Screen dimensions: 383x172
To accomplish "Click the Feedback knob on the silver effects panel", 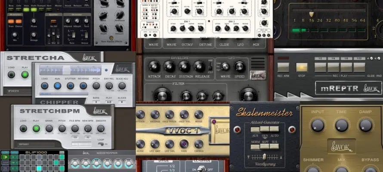I will 120,15.
